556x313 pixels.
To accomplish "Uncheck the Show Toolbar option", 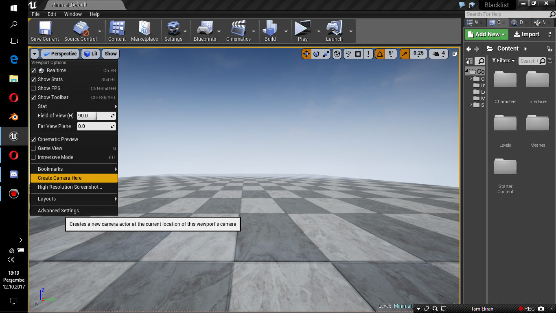I will 34,97.
